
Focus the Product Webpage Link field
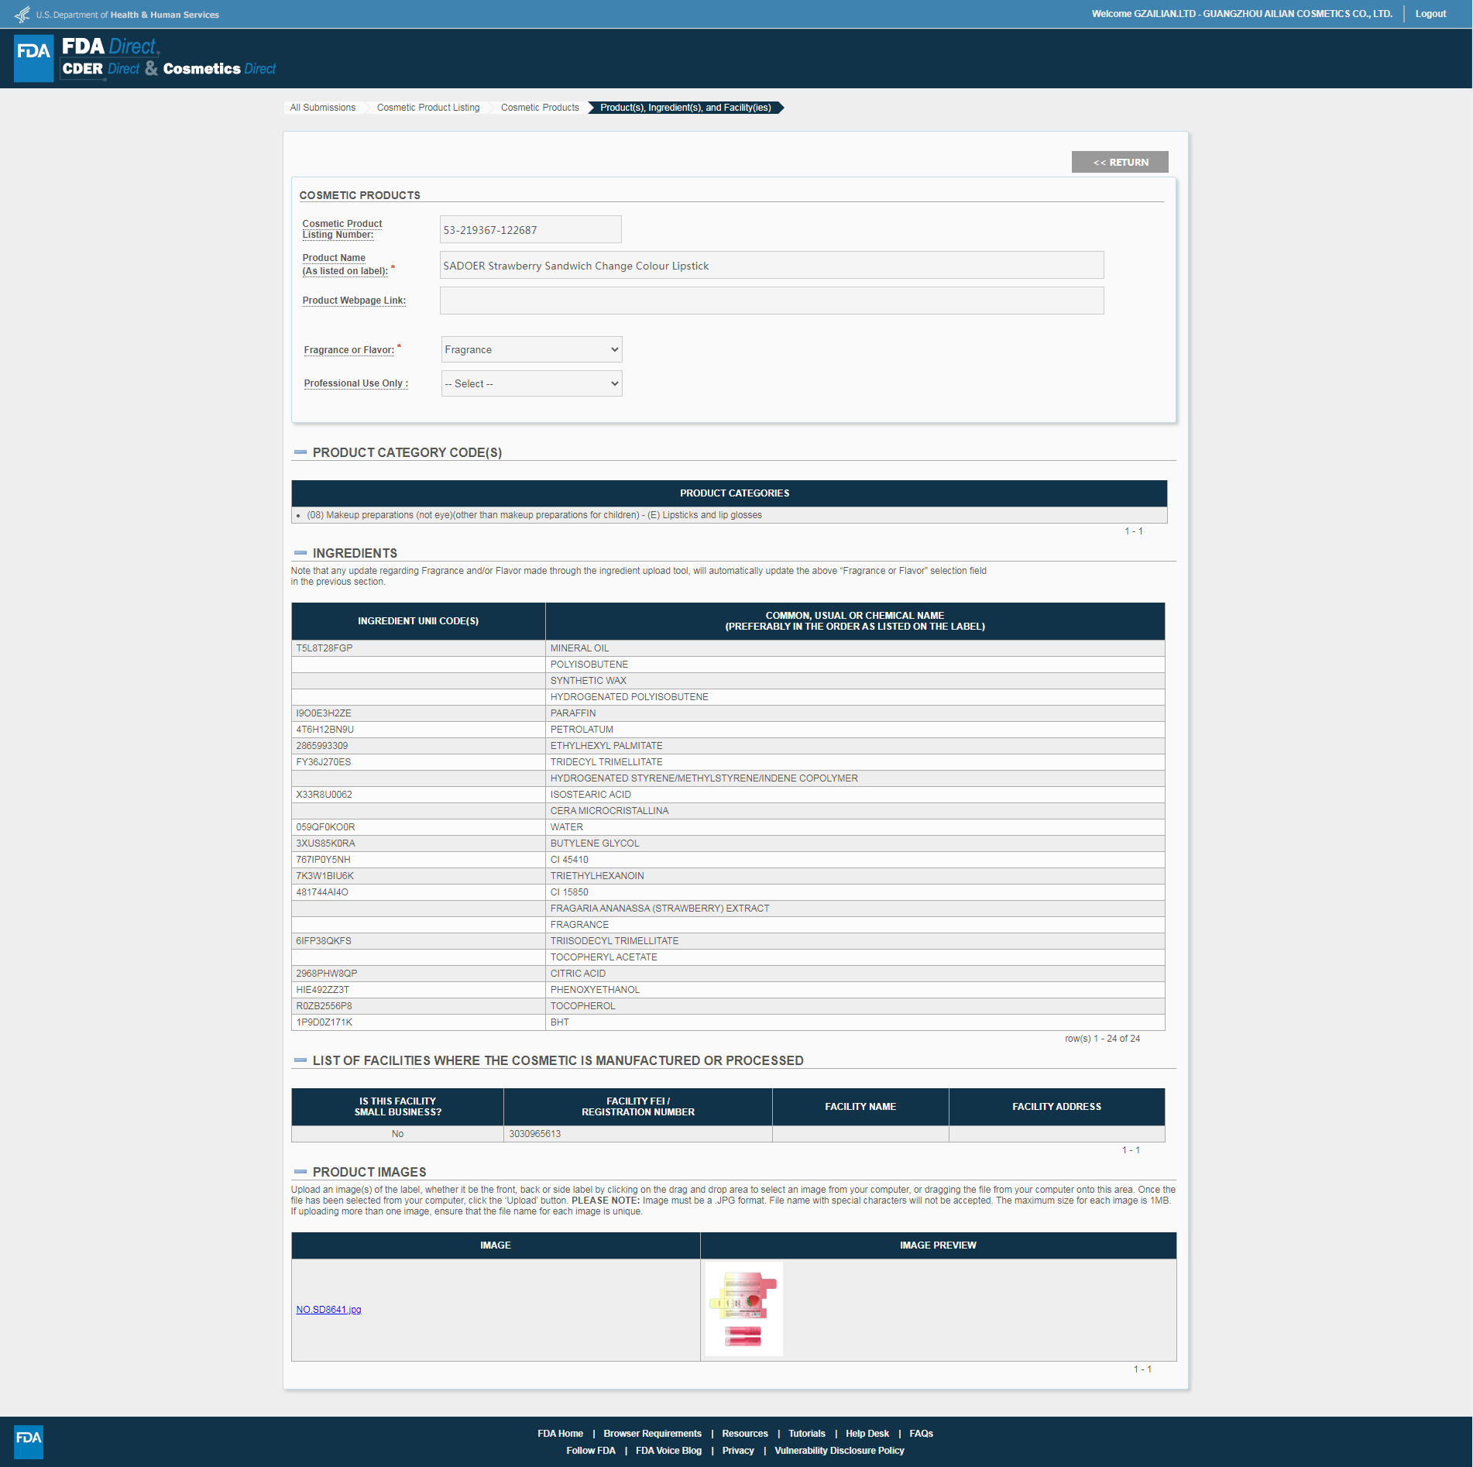tap(771, 301)
